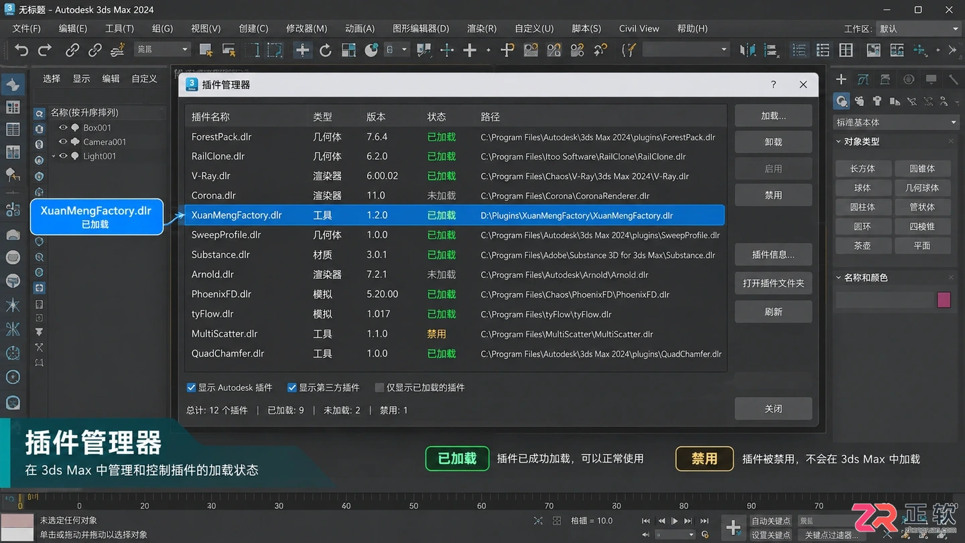Open the 脚本(S) menu
Screen dimensions: 965x543
586,28
